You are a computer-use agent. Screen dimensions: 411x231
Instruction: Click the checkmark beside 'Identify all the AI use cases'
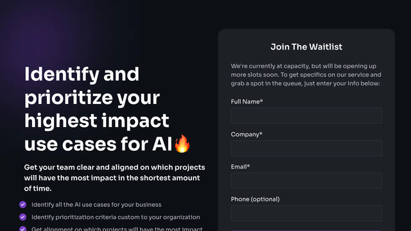(23, 205)
